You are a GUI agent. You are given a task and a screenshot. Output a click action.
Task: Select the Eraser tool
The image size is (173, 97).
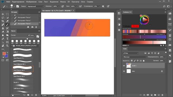(3, 32)
